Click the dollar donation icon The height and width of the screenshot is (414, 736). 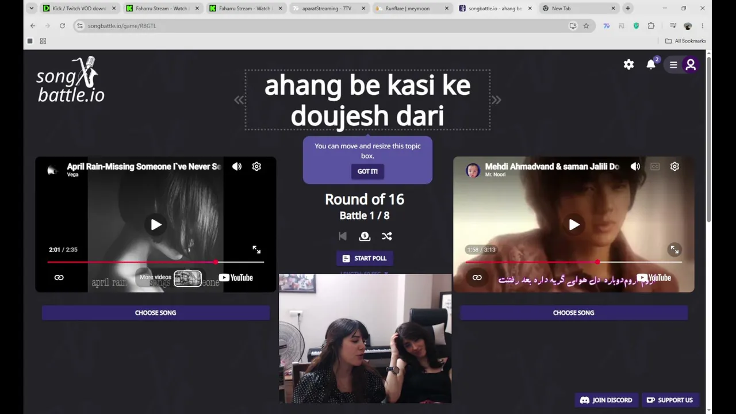pyautogui.click(x=365, y=236)
